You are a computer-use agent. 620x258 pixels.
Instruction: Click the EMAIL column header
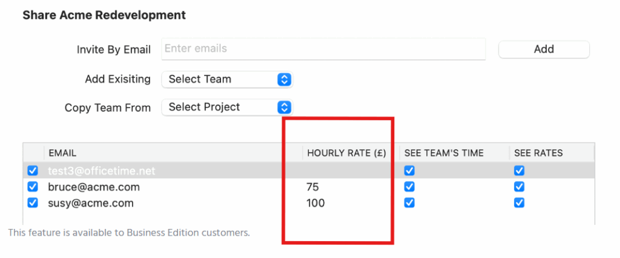click(x=62, y=153)
